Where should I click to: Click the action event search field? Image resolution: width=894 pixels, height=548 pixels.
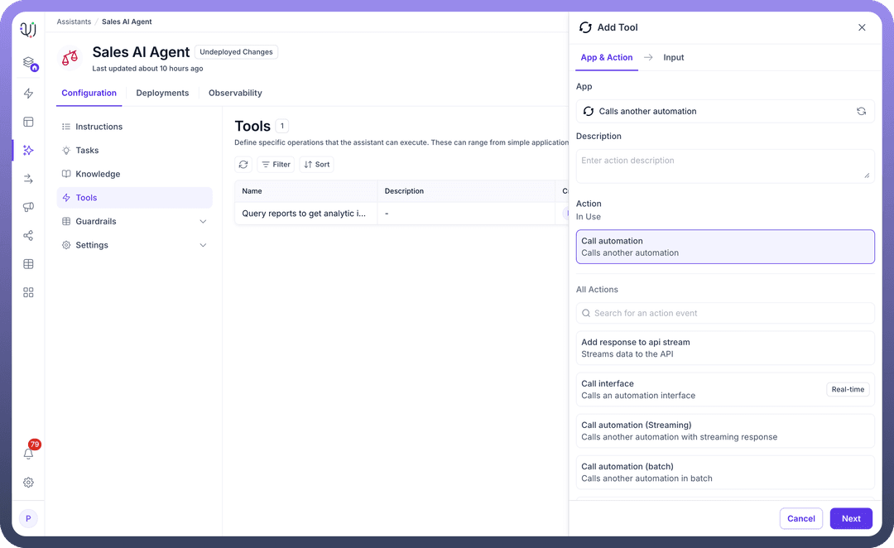724,314
